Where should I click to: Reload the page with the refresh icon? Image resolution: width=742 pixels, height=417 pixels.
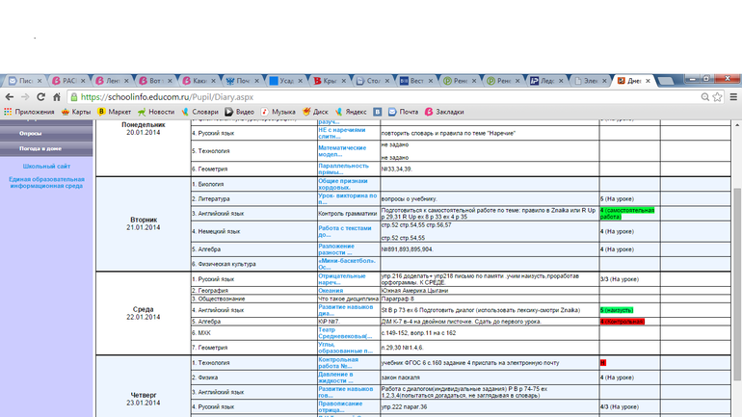40,97
